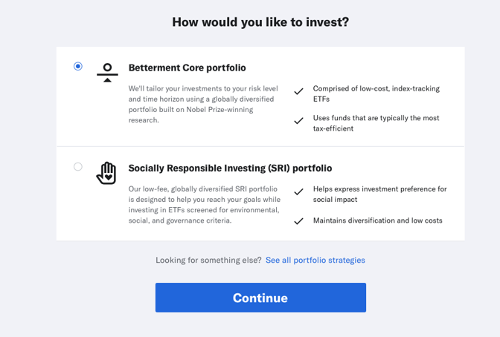Click checkmark beside Maintains diversification and low costs
Image resolution: width=500 pixels, height=337 pixels.
[299, 221]
